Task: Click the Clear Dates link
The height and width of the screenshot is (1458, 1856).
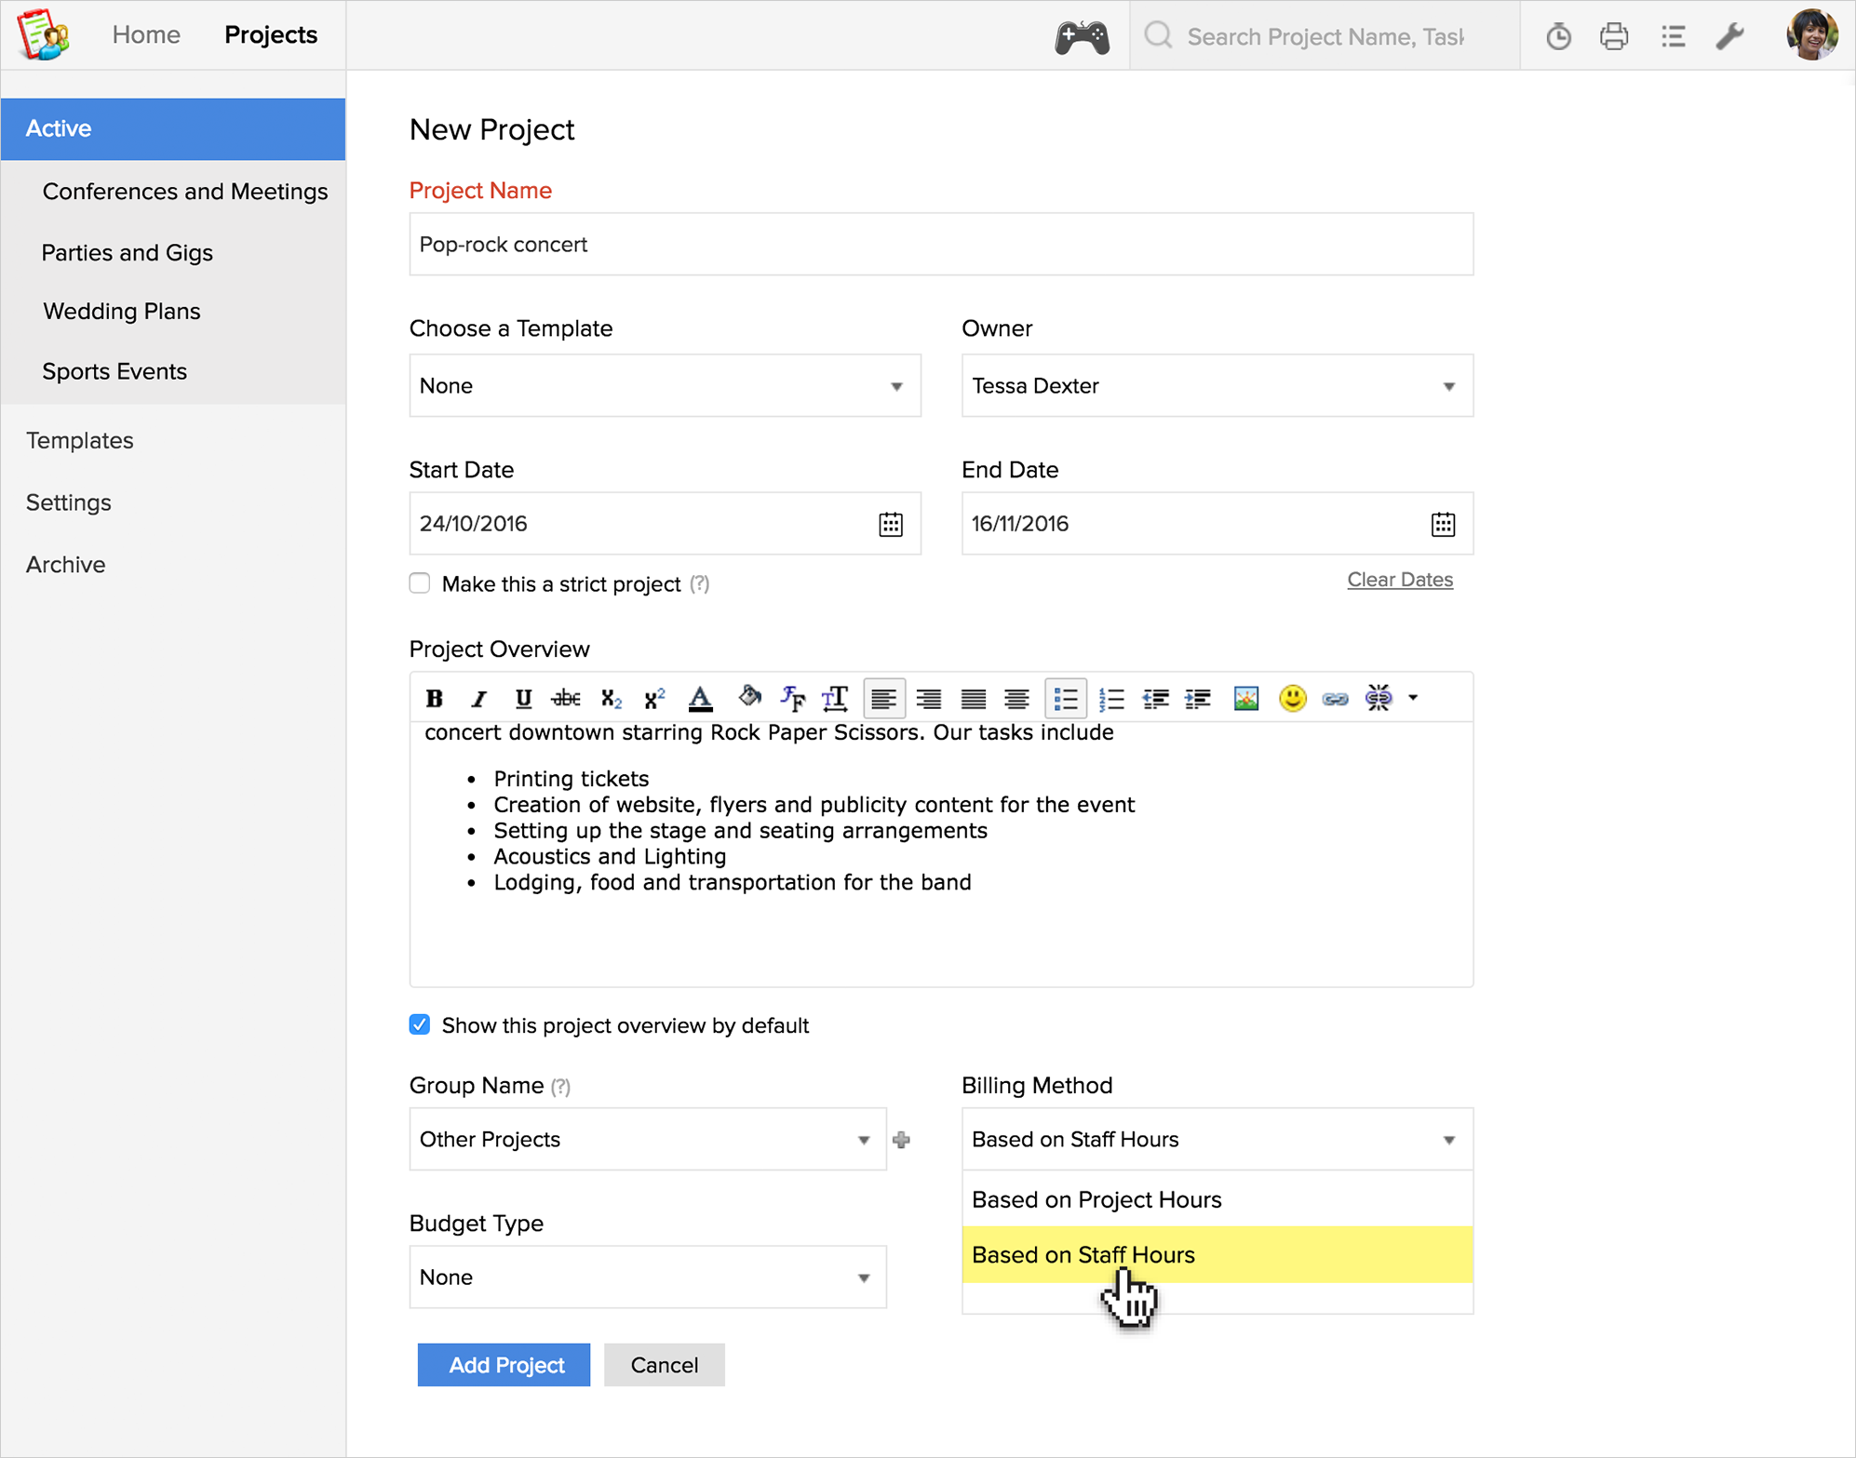Action: pyautogui.click(x=1399, y=579)
